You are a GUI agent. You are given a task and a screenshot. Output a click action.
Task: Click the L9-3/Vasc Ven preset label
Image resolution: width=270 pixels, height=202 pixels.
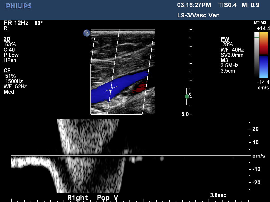coord(198,15)
